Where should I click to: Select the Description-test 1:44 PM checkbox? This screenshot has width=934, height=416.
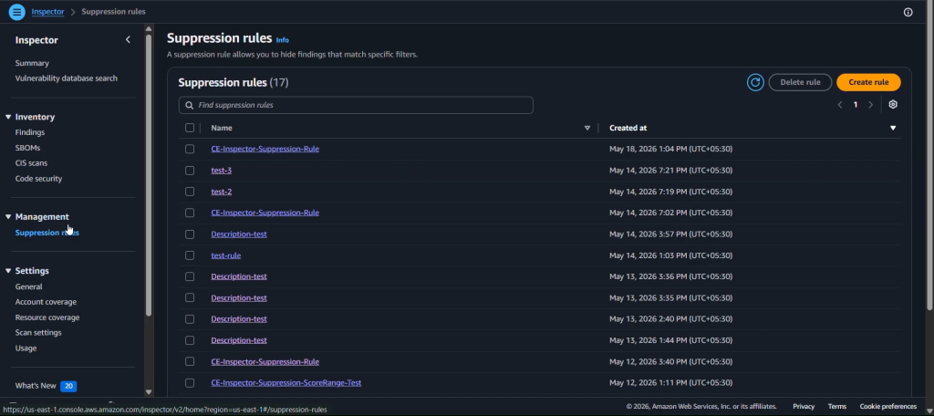190,340
